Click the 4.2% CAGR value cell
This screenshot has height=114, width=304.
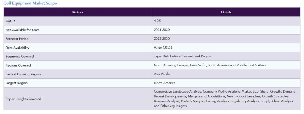(x=226, y=21)
